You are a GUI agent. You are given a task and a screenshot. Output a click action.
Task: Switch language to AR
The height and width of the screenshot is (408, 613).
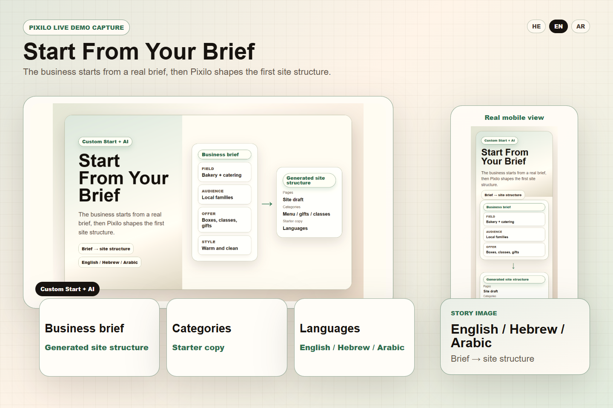(x=581, y=26)
